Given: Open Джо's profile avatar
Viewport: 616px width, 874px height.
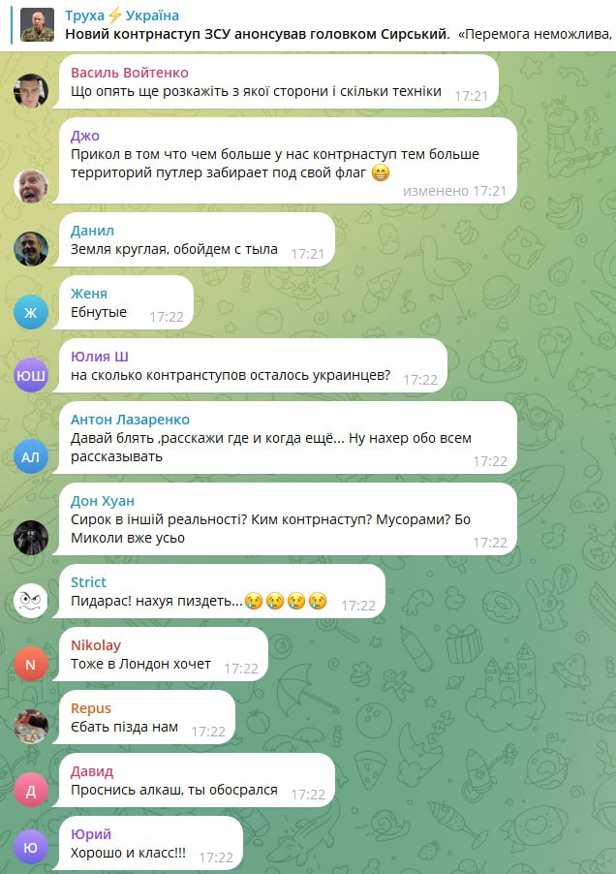Looking at the screenshot, I should click(x=31, y=186).
